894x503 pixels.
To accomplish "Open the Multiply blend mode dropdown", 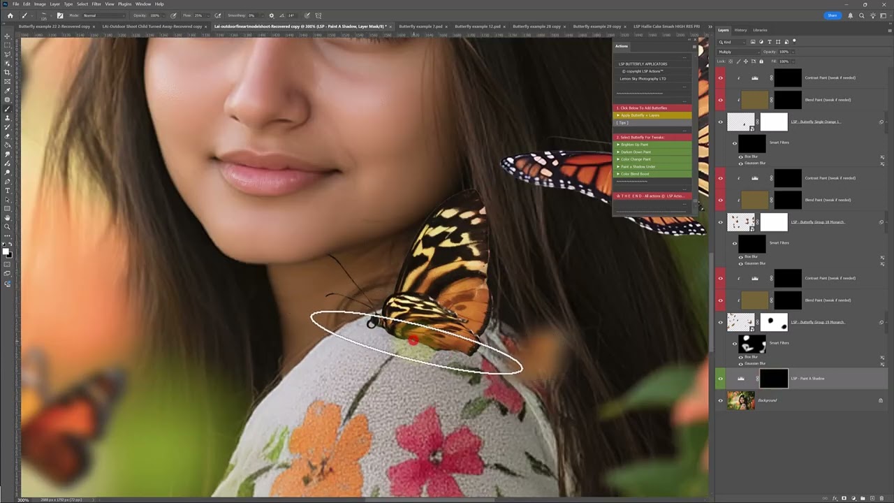I will point(738,52).
